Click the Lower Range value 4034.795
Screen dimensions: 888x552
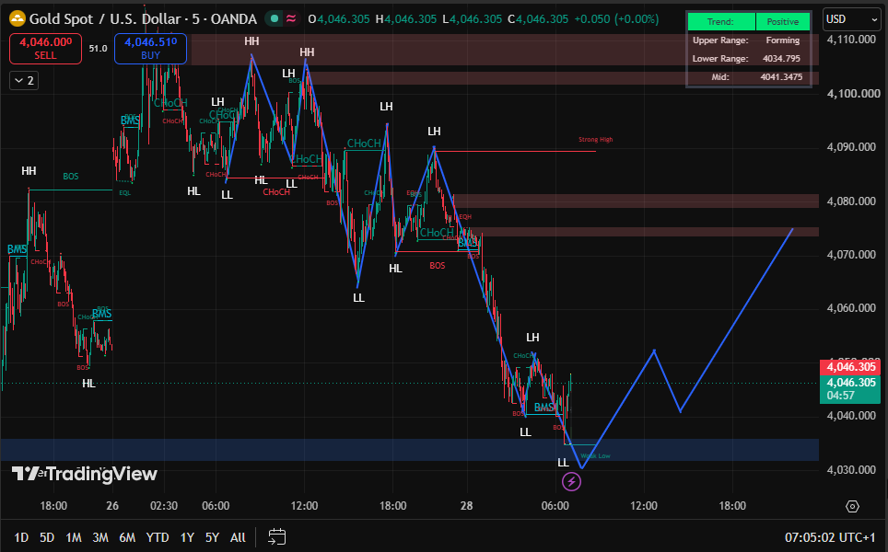(781, 59)
